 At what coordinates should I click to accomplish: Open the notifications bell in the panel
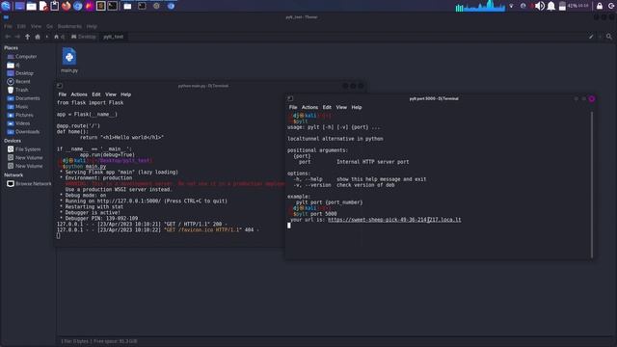click(x=551, y=6)
